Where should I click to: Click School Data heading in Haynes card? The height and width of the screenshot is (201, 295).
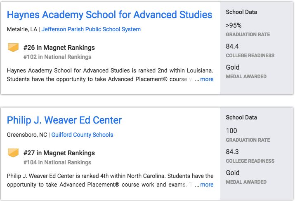[x=241, y=12]
